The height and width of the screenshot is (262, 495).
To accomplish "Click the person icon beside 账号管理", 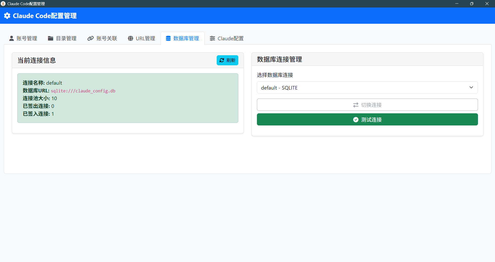I will (11, 38).
